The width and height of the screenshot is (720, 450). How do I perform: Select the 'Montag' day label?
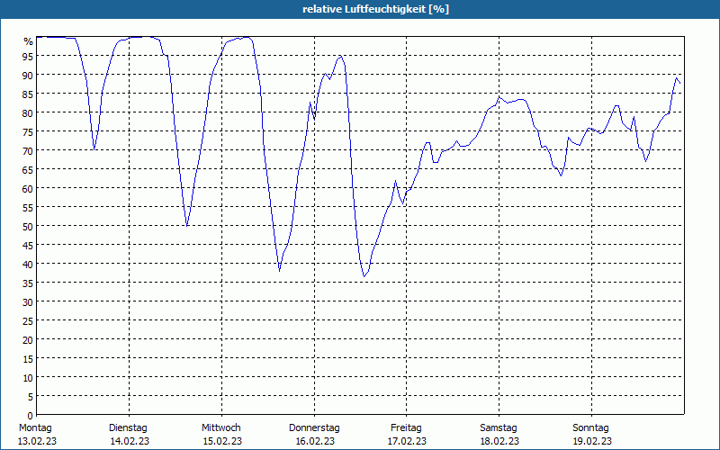pyautogui.click(x=35, y=427)
